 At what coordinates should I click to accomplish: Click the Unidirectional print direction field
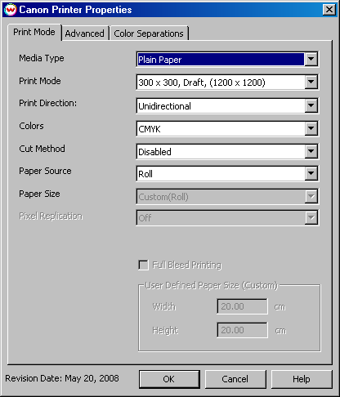pyautogui.click(x=221, y=106)
